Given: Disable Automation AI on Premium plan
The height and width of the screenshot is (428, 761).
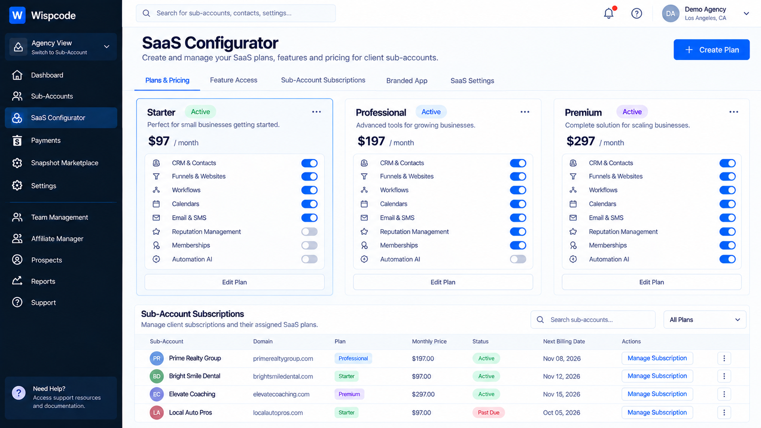Looking at the screenshot, I should coord(727,259).
